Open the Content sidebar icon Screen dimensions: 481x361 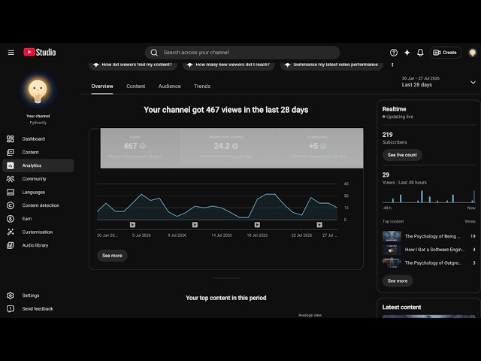pyautogui.click(x=11, y=152)
